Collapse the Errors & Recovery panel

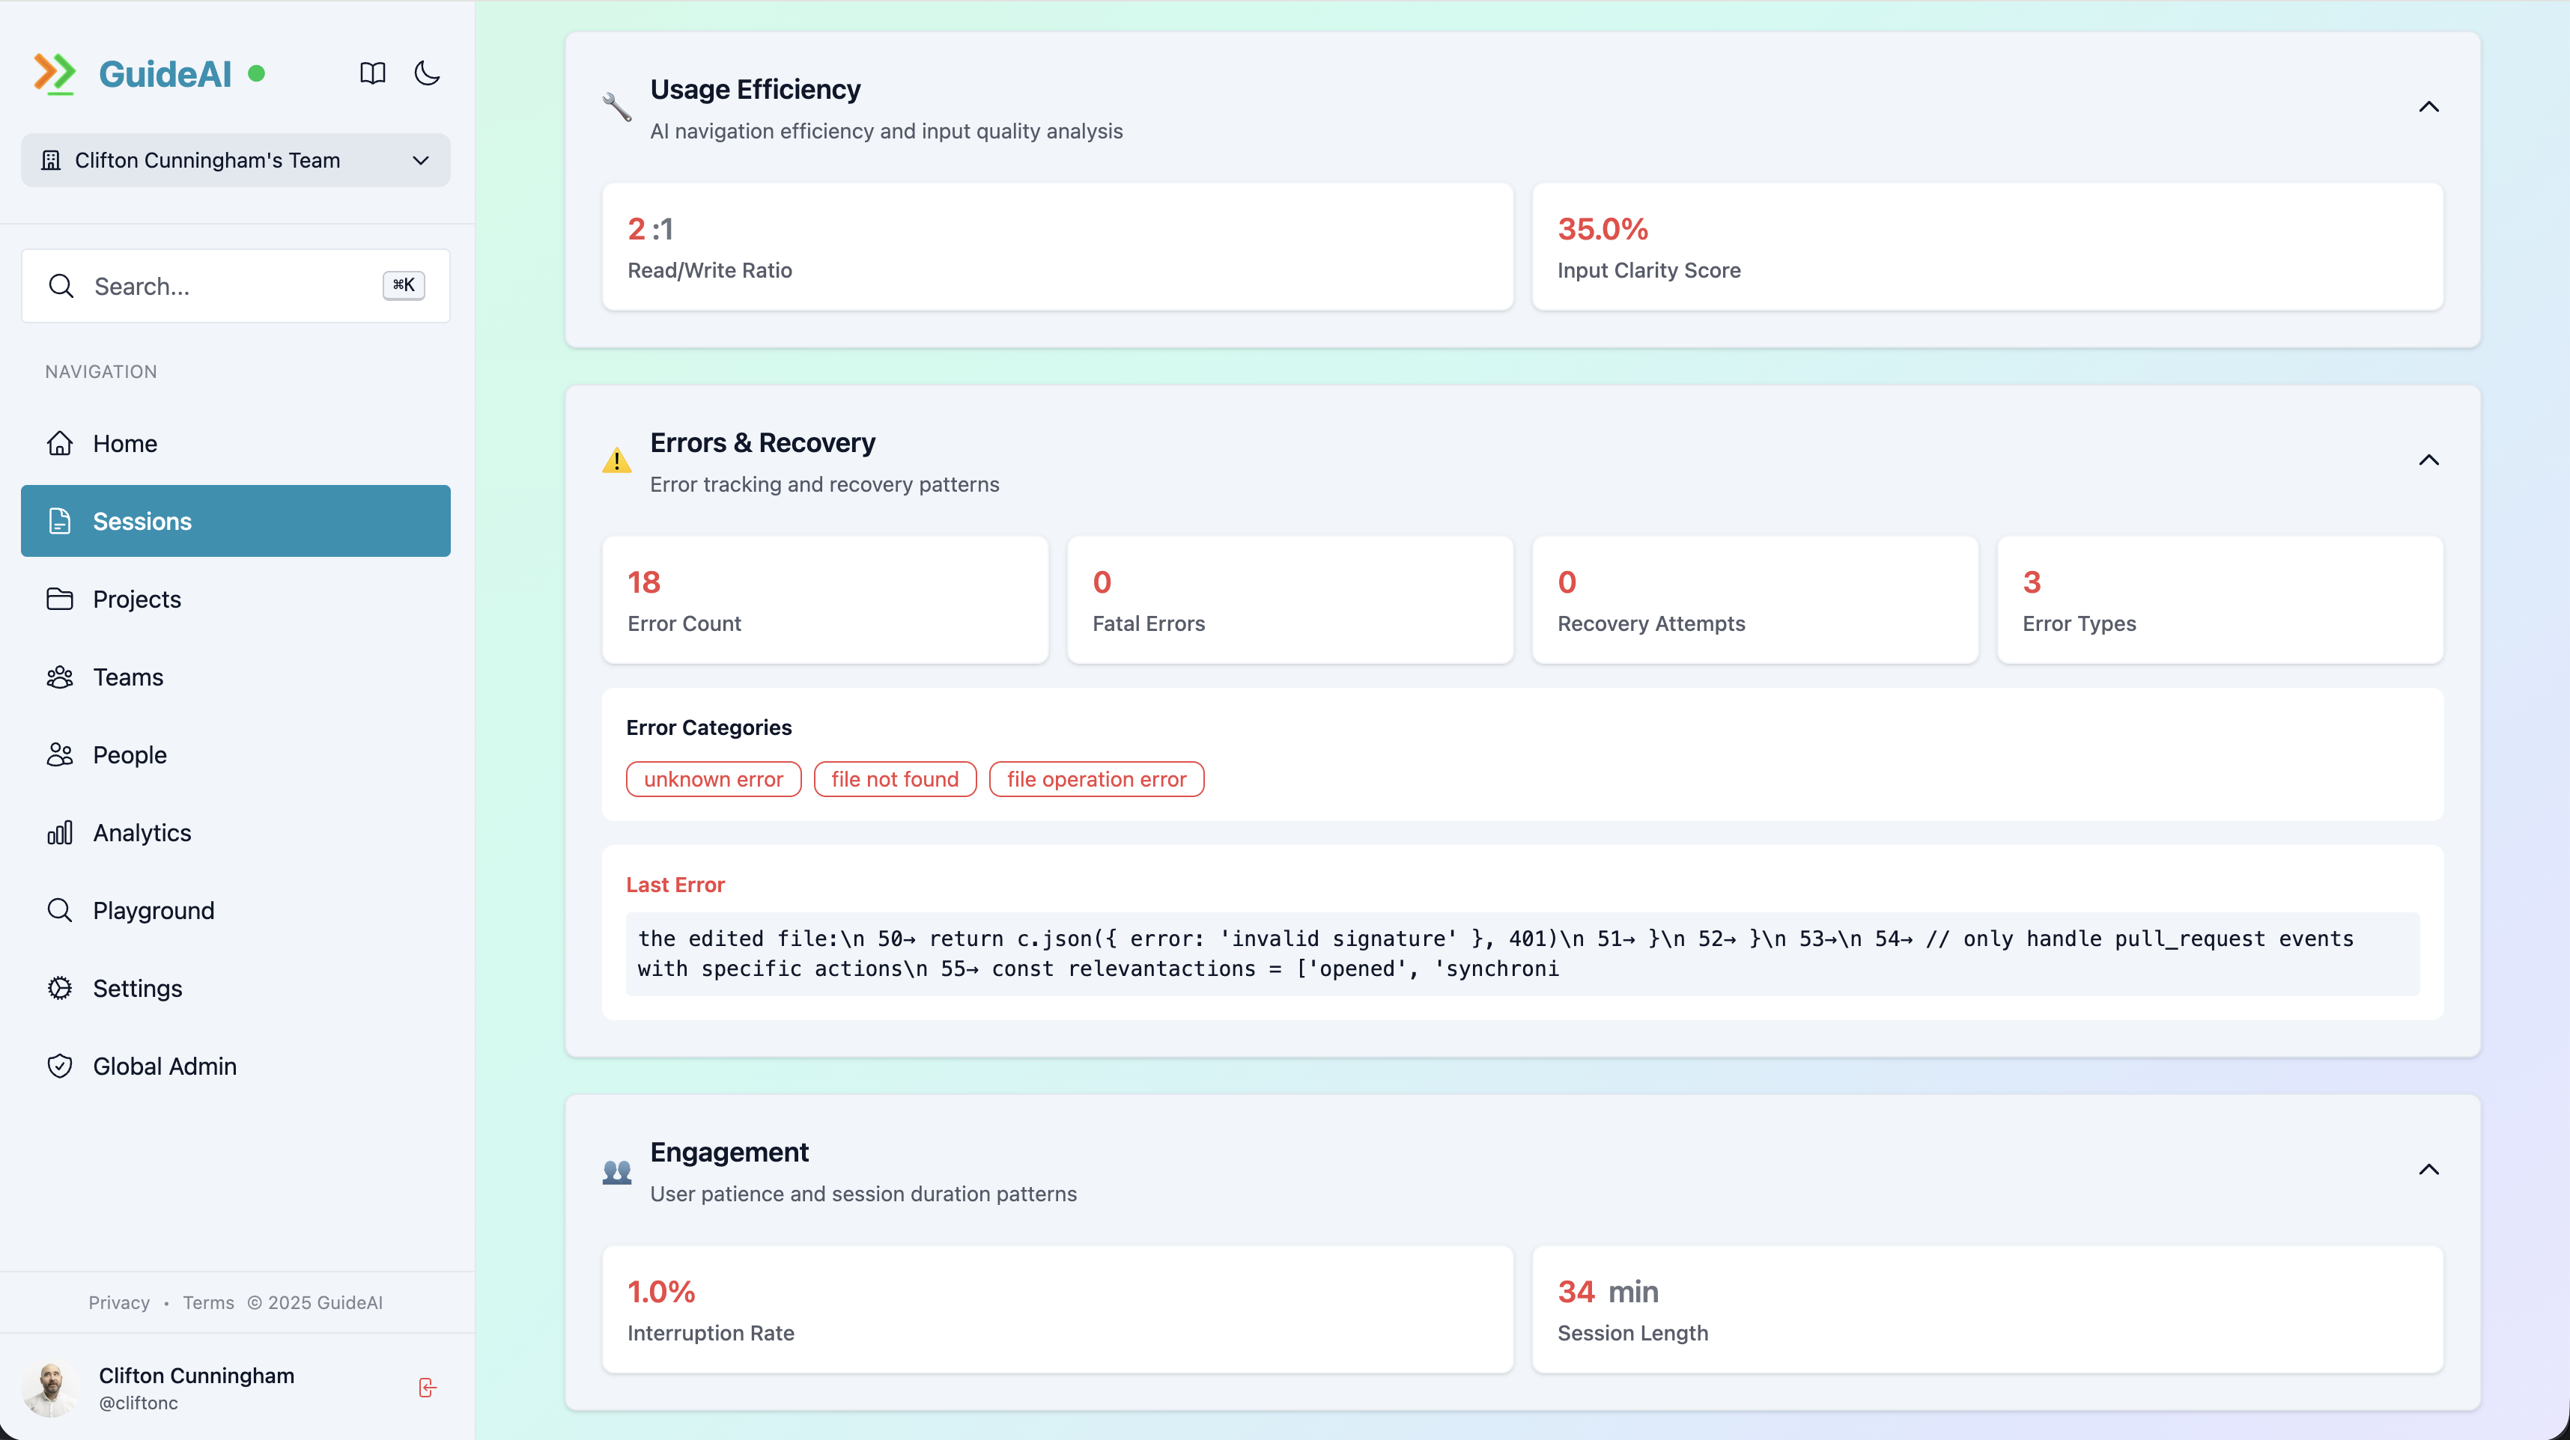pyautogui.click(x=2429, y=460)
